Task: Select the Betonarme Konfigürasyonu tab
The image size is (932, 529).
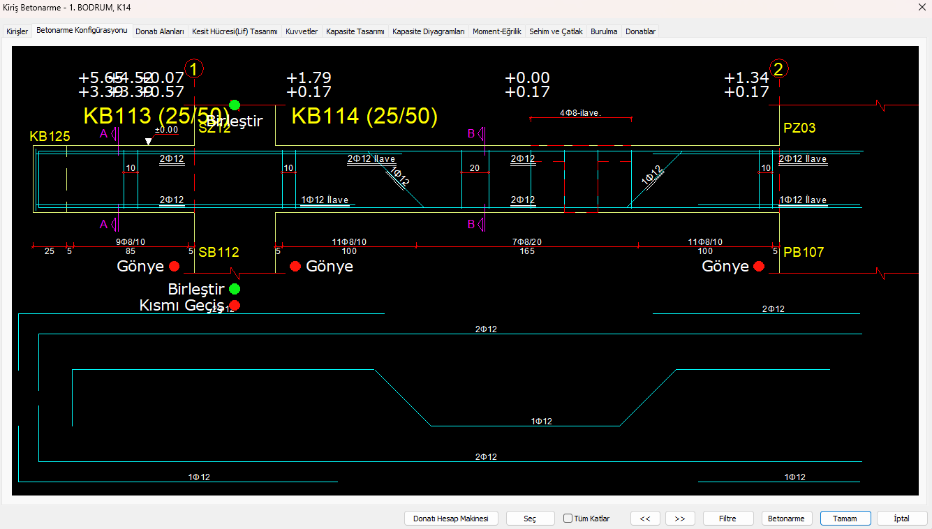Action: click(82, 31)
